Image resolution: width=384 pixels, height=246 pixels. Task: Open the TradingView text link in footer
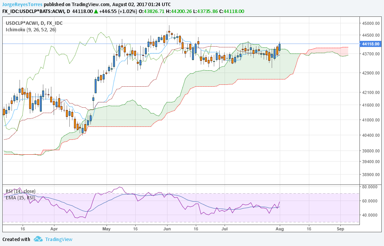point(59,239)
